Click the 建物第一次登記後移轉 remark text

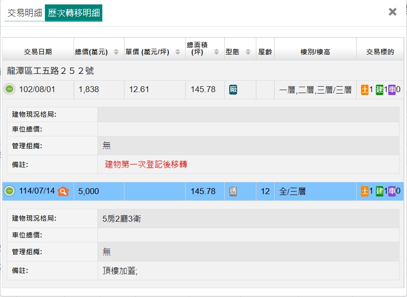[146, 165]
